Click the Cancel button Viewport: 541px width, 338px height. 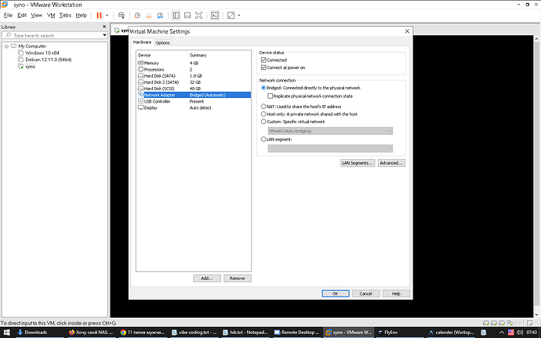pos(365,293)
